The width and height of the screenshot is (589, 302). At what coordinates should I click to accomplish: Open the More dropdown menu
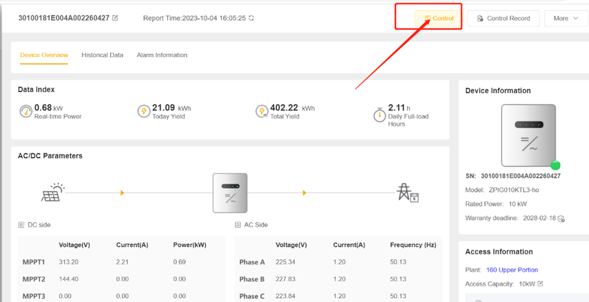tap(566, 18)
